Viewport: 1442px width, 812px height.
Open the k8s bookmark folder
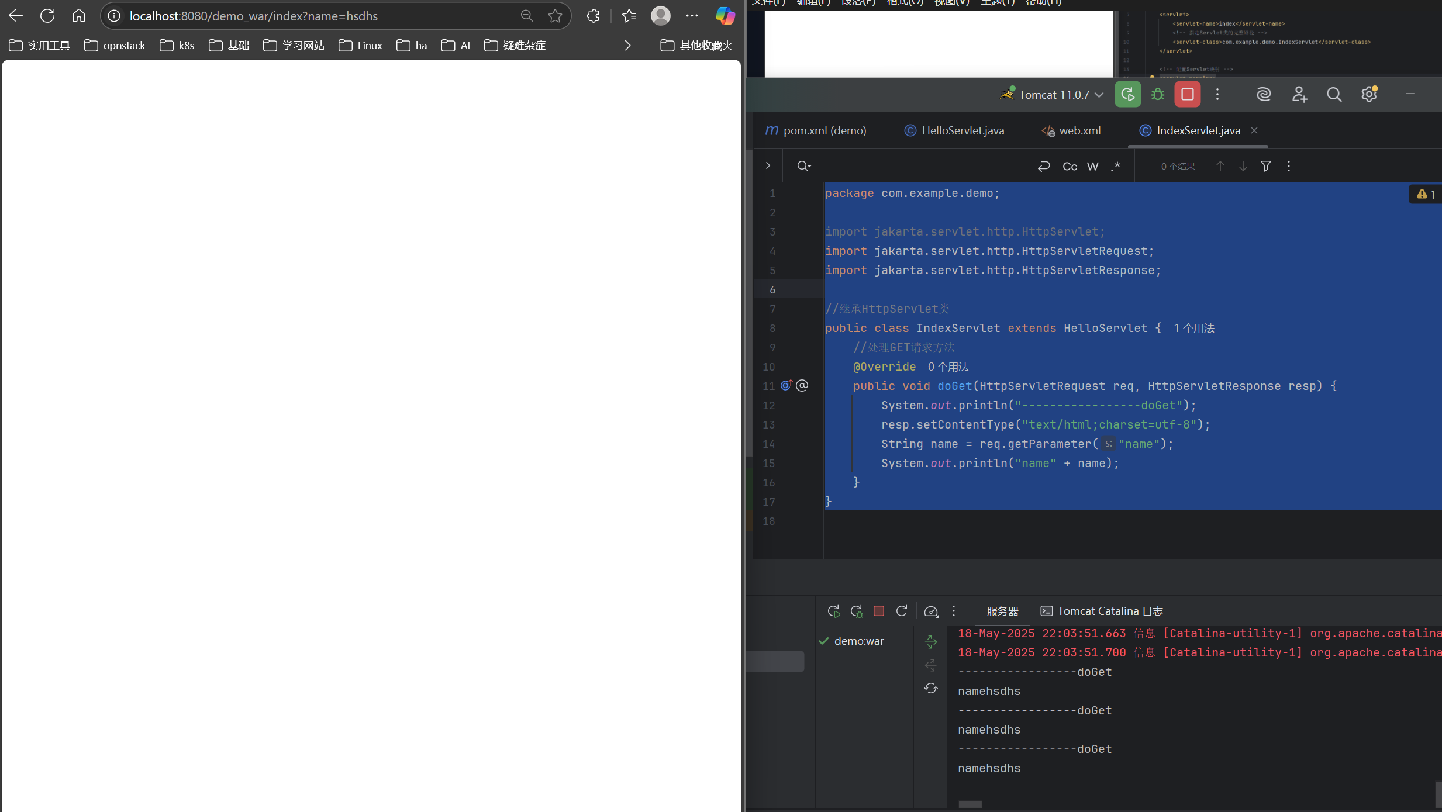pos(177,45)
